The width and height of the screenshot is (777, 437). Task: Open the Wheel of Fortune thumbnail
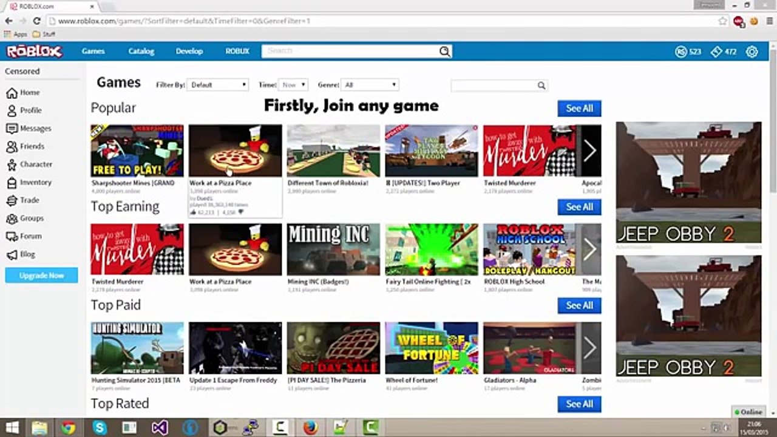[x=432, y=348]
